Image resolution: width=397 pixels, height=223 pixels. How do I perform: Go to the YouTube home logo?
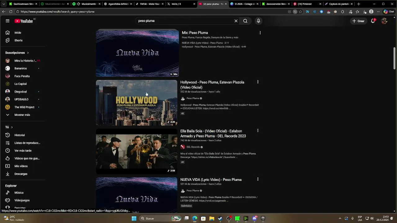click(24, 21)
